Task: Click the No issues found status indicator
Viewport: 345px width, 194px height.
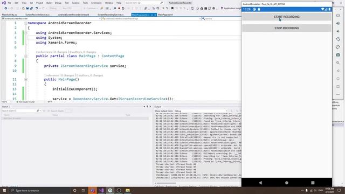Action: tap(25, 102)
